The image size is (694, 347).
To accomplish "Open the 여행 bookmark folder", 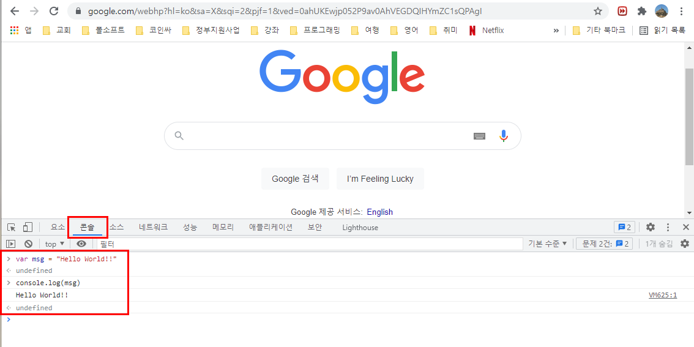I will 365,31.
